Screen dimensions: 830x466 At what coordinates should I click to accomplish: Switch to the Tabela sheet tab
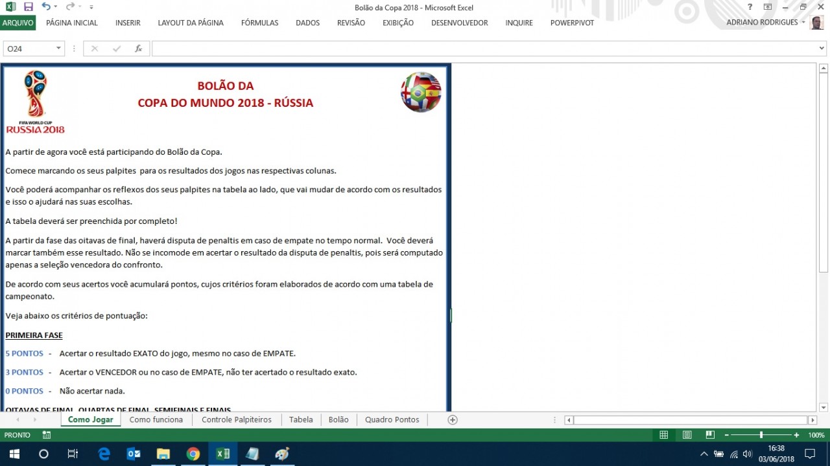301,419
